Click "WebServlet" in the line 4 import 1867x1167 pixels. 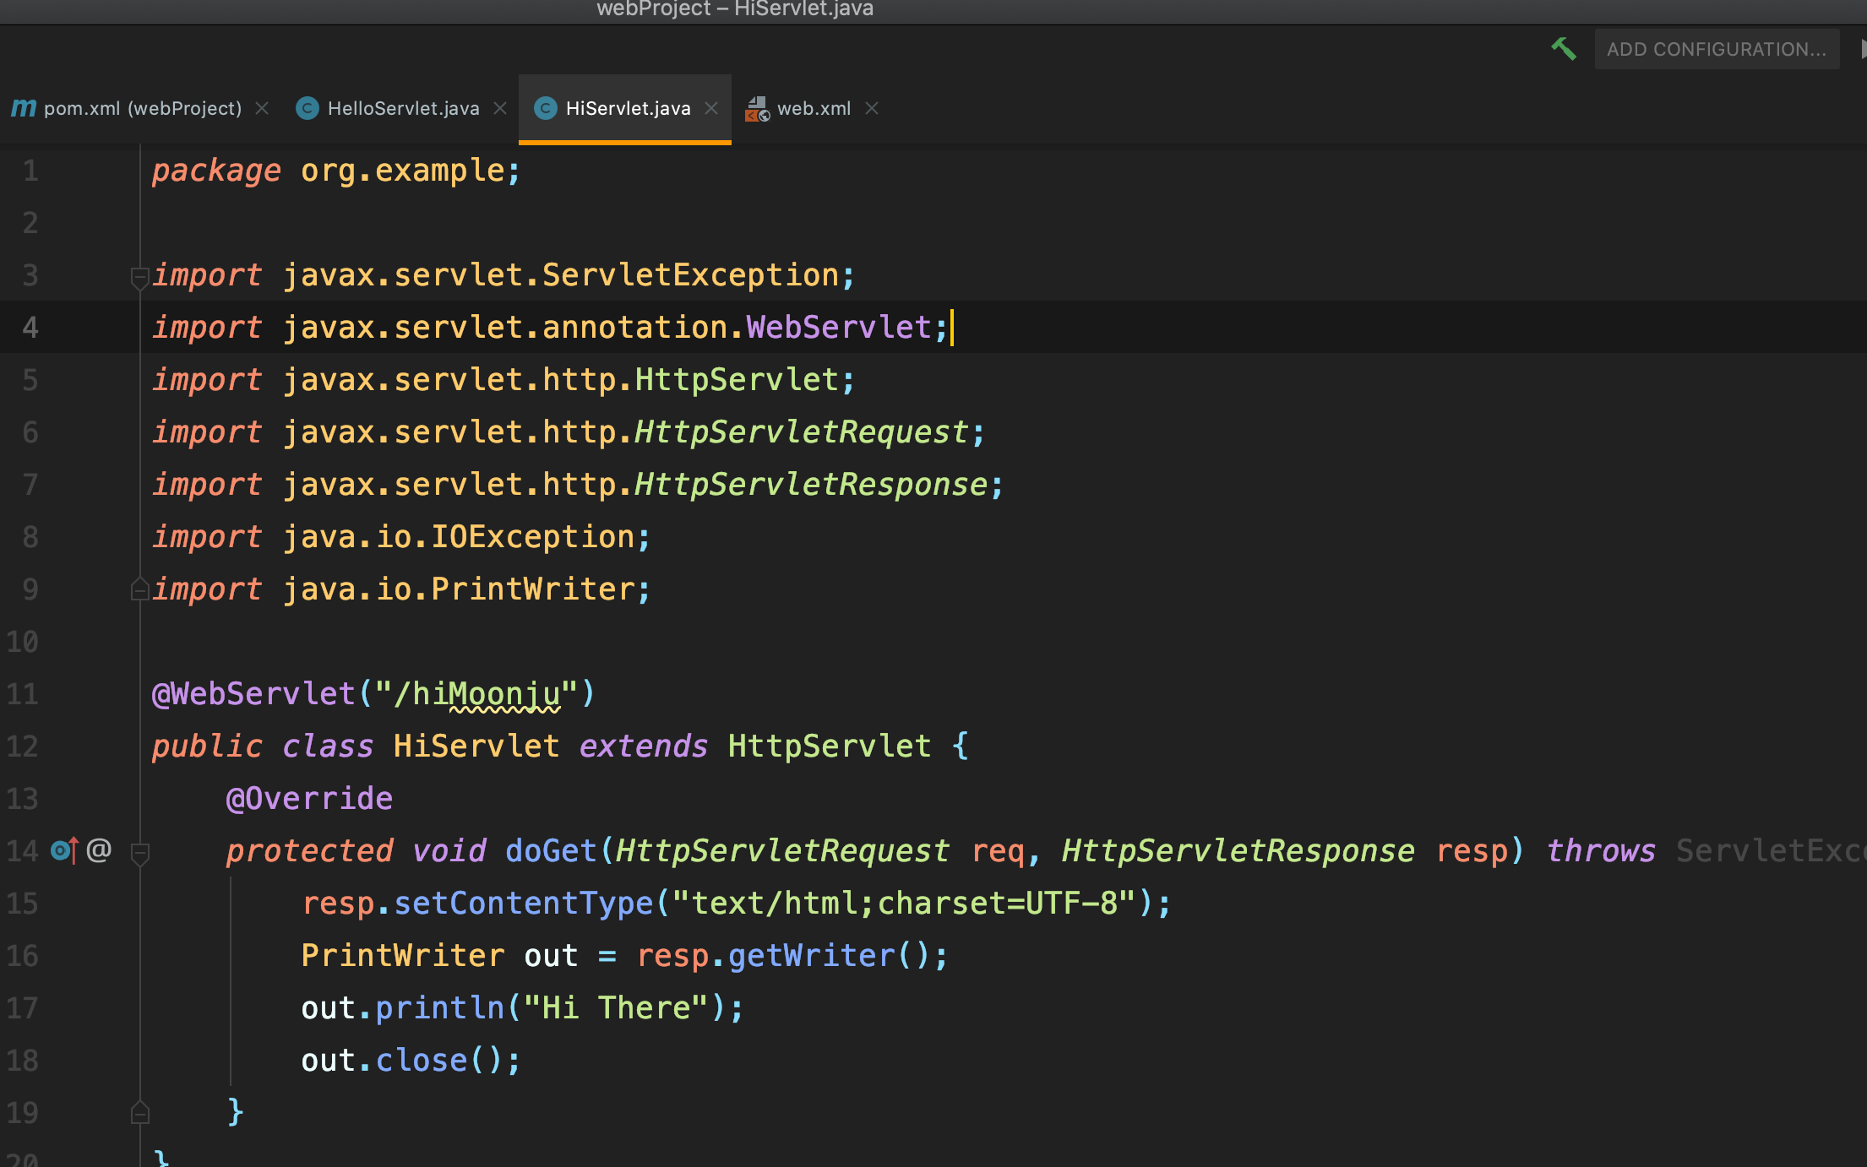click(x=839, y=328)
